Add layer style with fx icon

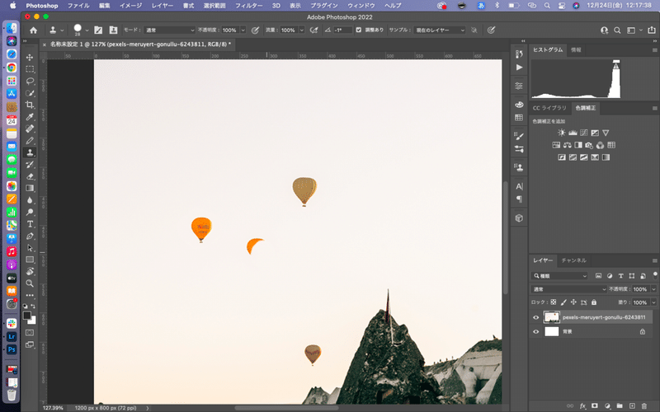[582, 405]
